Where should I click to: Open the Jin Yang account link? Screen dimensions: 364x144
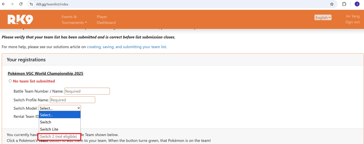352,16
